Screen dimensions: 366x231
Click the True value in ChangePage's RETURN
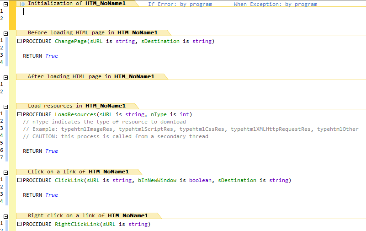pos(52,56)
